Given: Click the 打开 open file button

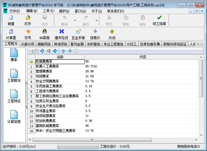Looking at the screenshot, I should pyautogui.click(x=28, y=20).
